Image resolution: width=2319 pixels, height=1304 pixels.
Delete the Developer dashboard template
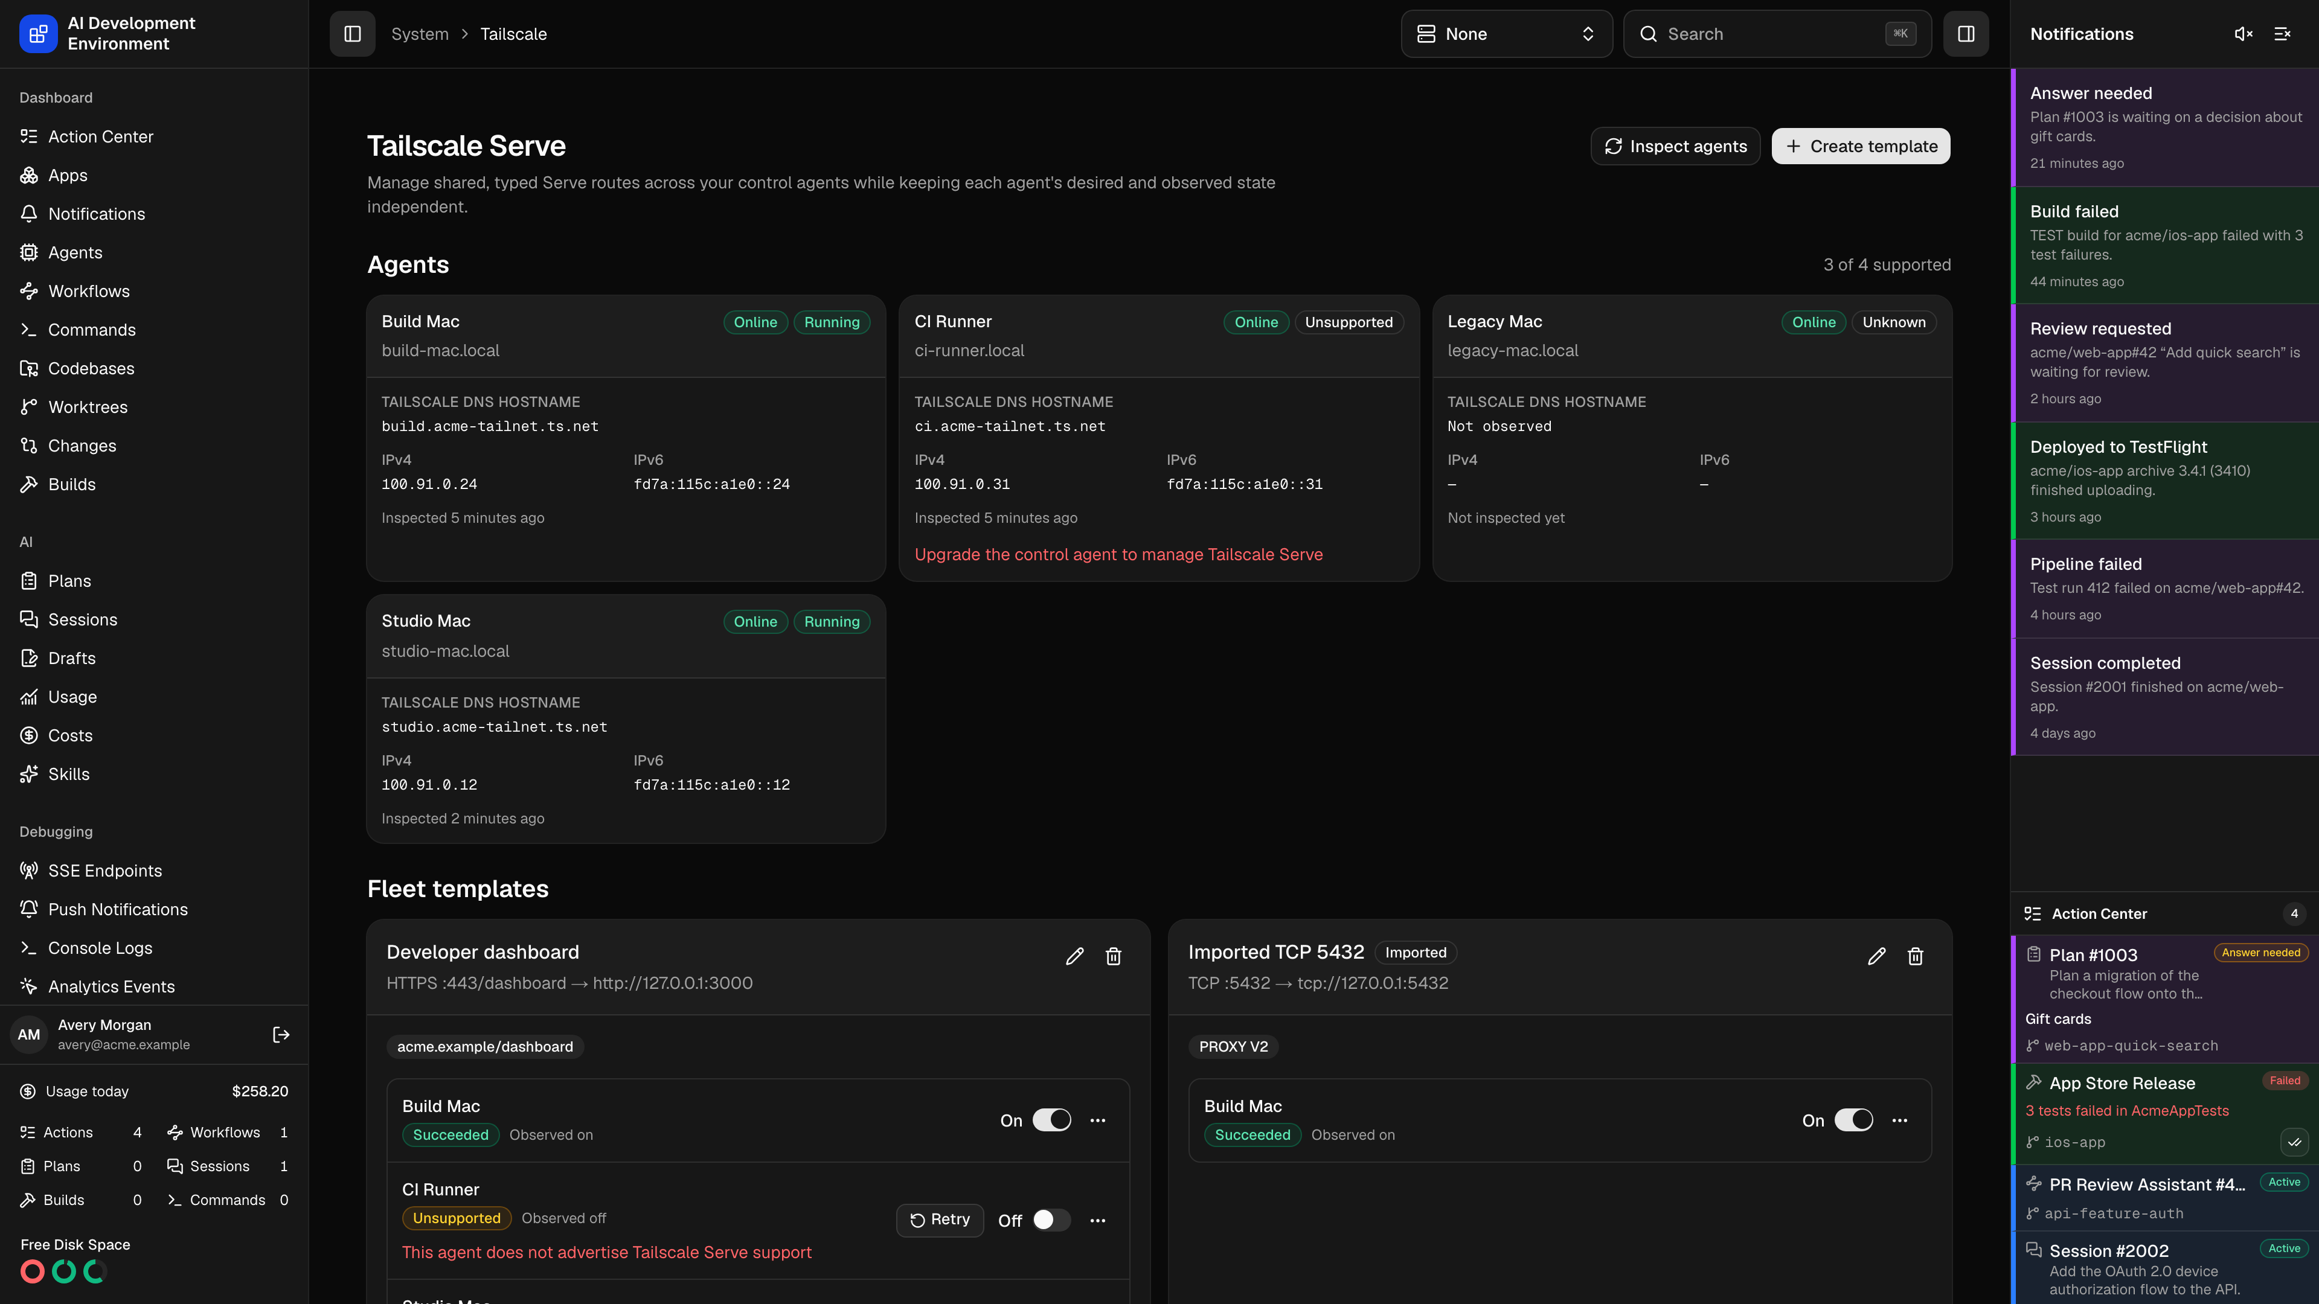click(1114, 956)
